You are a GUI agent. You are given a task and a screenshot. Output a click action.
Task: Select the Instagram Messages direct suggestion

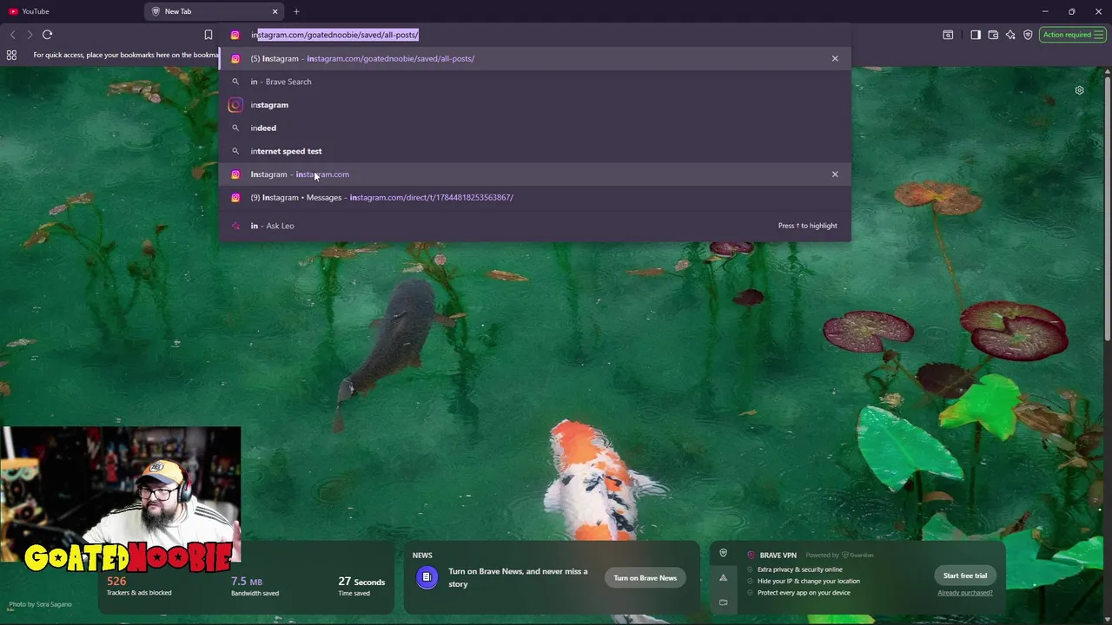click(534, 197)
